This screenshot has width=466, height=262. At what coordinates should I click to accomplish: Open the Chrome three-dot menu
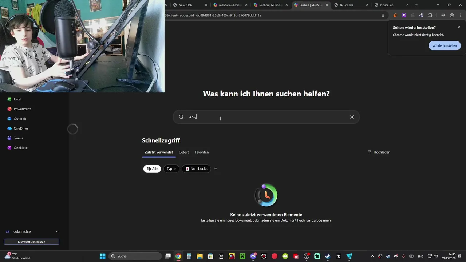pos(460,15)
